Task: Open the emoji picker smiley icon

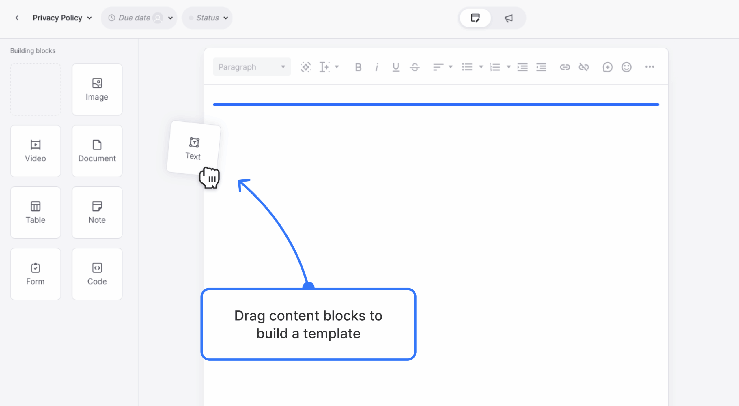Action: click(626, 67)
